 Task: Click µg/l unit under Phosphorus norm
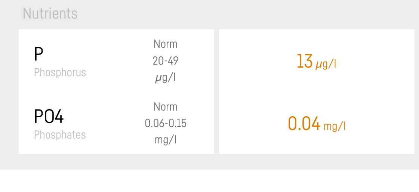pos(166,78)
